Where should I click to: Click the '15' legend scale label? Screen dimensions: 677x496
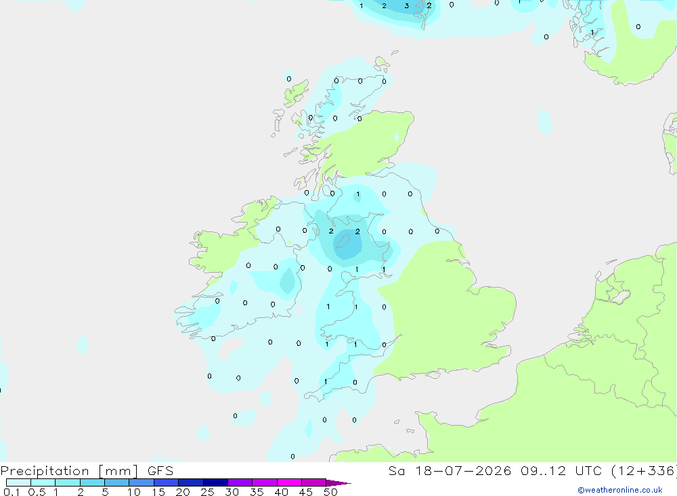point(158,492)
